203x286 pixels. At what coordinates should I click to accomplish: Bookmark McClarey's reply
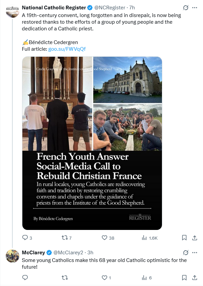pyautogui.click(x=184, y=277)
